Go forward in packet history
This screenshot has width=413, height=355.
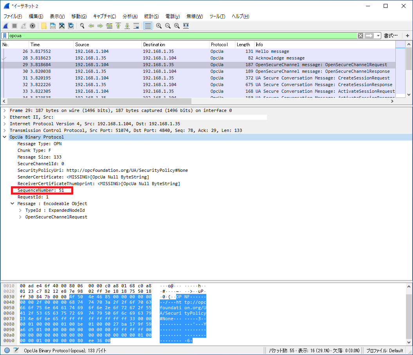point(100,26)
